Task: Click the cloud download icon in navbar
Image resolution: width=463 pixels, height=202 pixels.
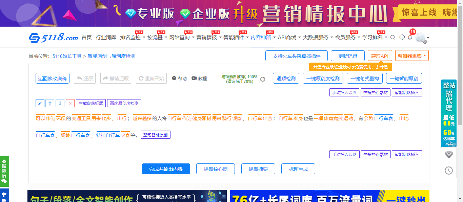Action: click(402, 38)
